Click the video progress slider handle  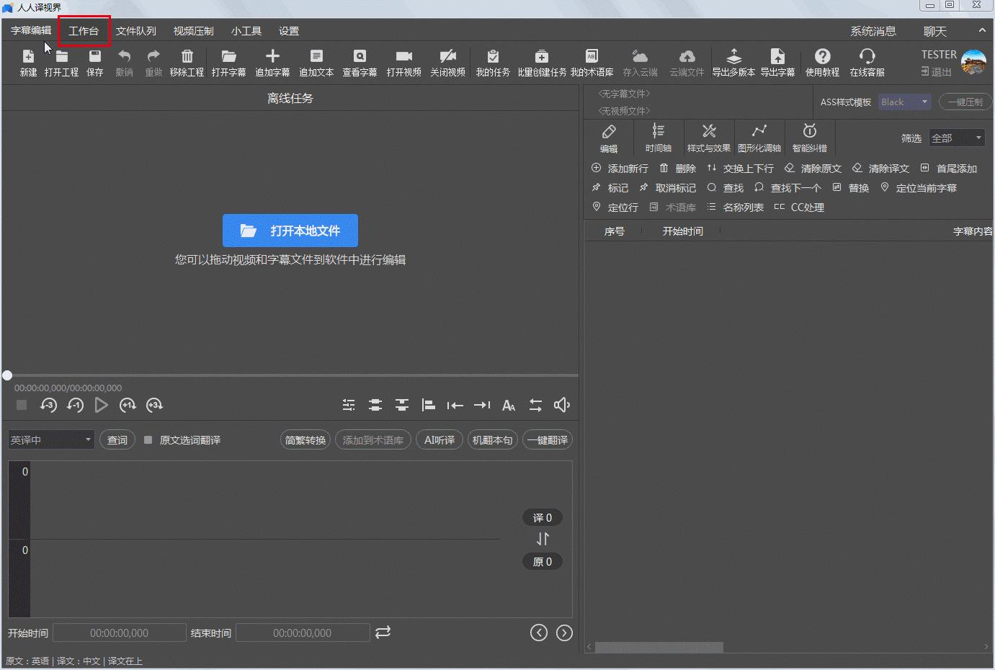7,375
